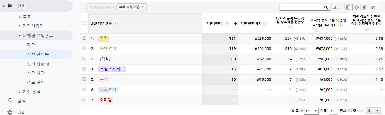Switch to comparison view icon
This screenshot has height=115, width=385.
(x=373, y=7)
